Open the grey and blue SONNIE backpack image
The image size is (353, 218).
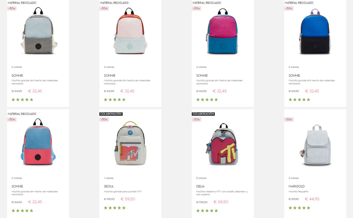coord(38,31)
